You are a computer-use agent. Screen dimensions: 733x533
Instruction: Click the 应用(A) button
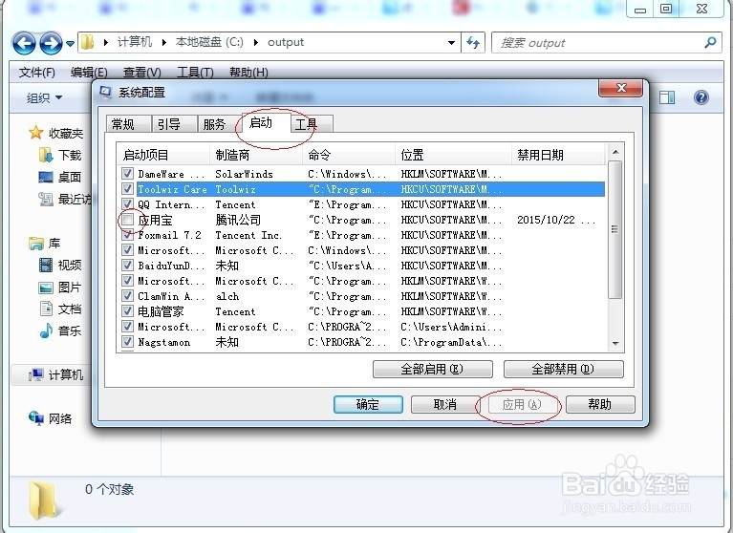pyautogui.click(x=522, y=404)
